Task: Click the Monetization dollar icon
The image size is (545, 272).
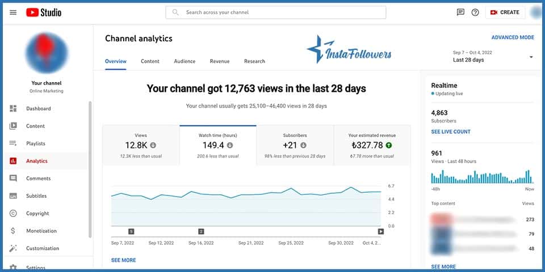Action: (x=13, y=231)
